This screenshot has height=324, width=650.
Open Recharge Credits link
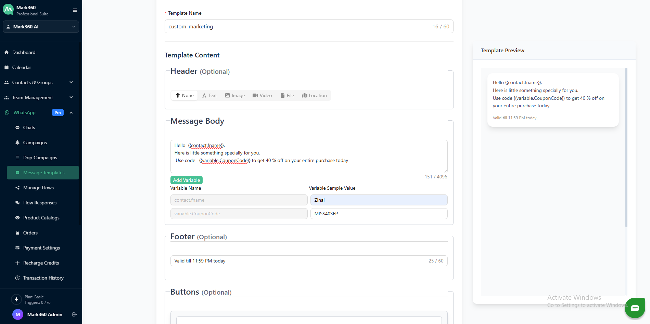point(41,263)
